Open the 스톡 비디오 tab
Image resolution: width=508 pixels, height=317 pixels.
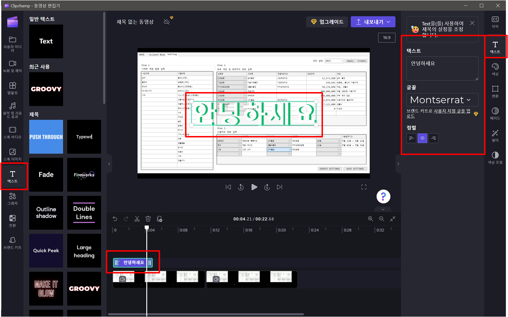[12, 132]
